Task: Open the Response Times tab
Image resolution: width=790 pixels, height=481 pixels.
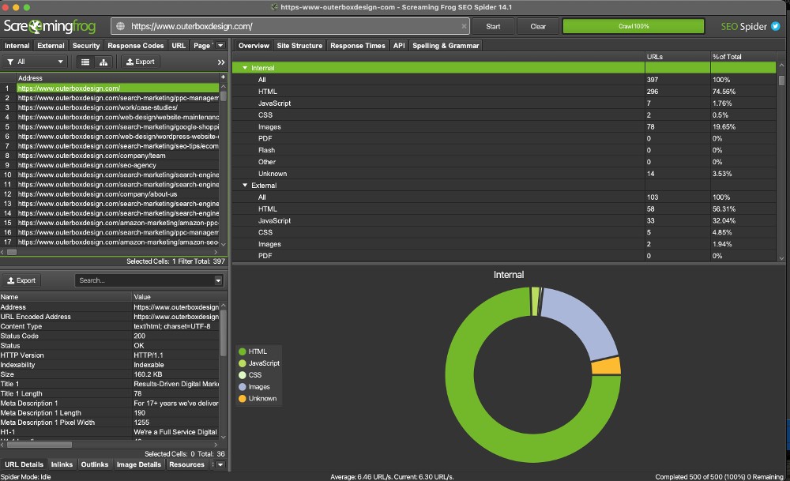Action: coord(358,45)
